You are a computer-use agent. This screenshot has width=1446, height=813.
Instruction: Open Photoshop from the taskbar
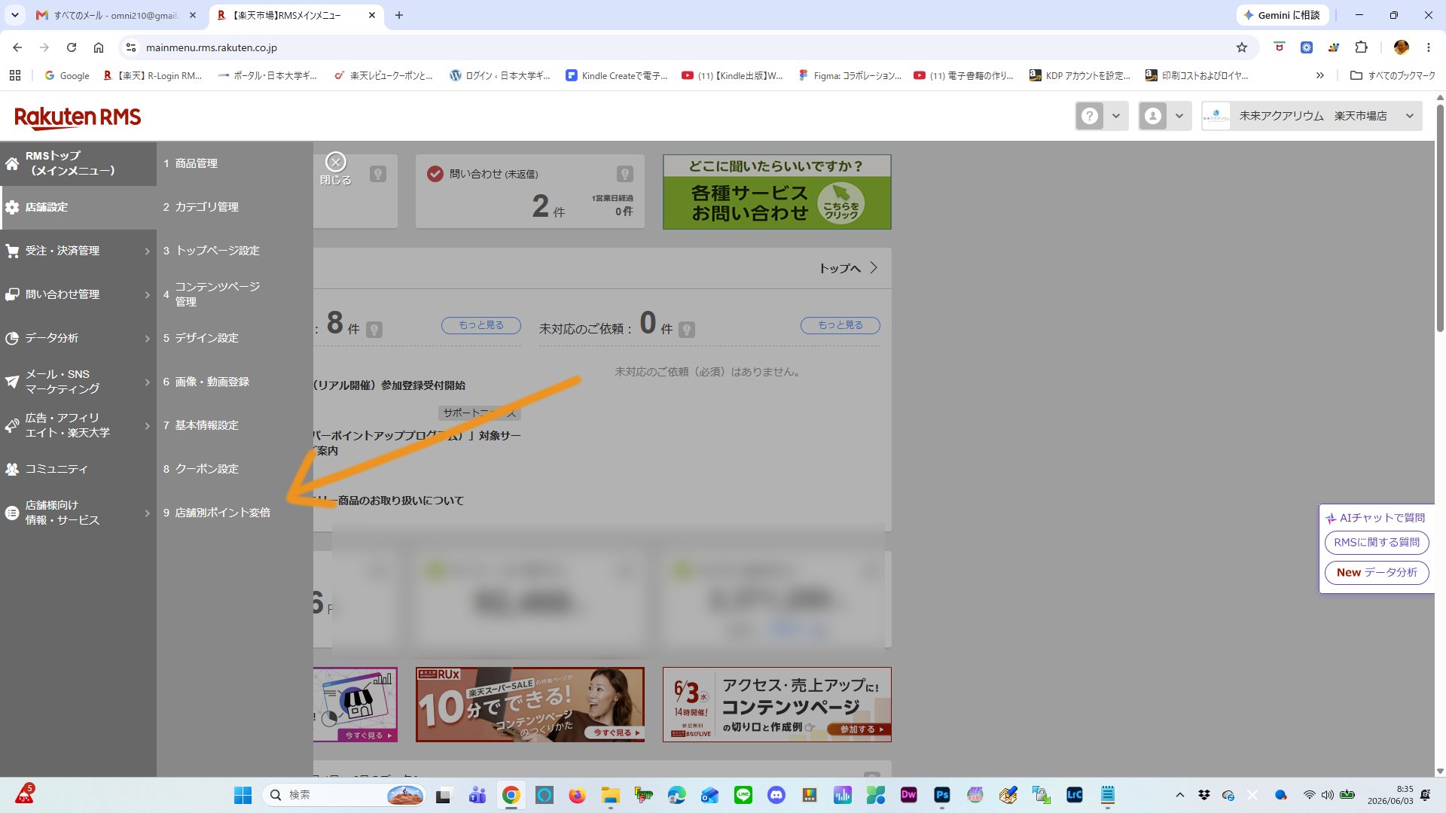[942, 795]
